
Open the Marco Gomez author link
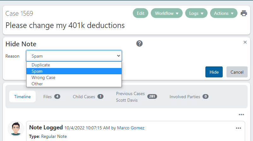click(x=131, y=128)
